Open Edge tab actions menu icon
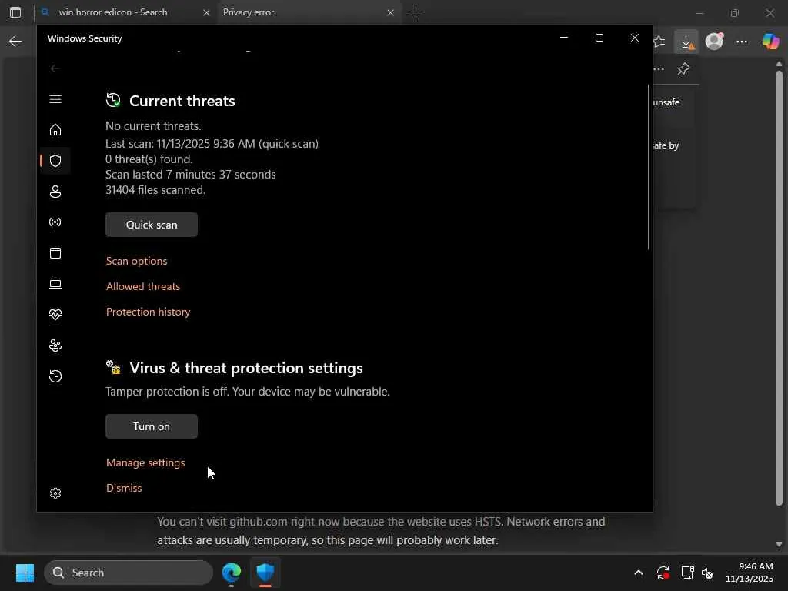The image size is (788, 591). [15, 12]
